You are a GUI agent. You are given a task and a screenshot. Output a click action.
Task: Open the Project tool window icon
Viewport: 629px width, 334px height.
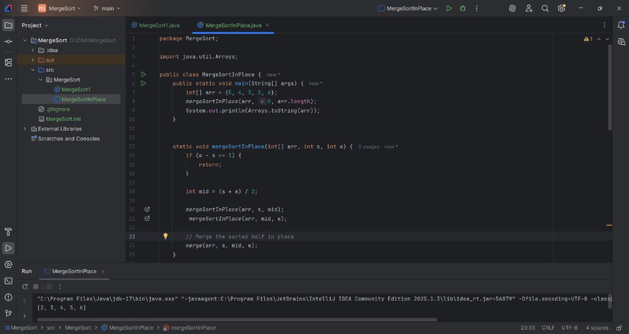click(x=8, y=25)
